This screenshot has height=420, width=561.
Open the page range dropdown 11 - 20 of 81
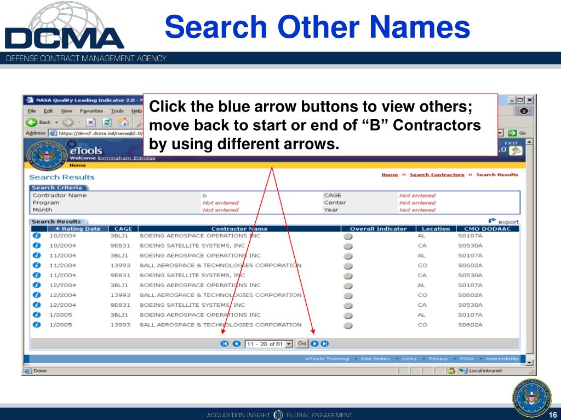point(269,344)
